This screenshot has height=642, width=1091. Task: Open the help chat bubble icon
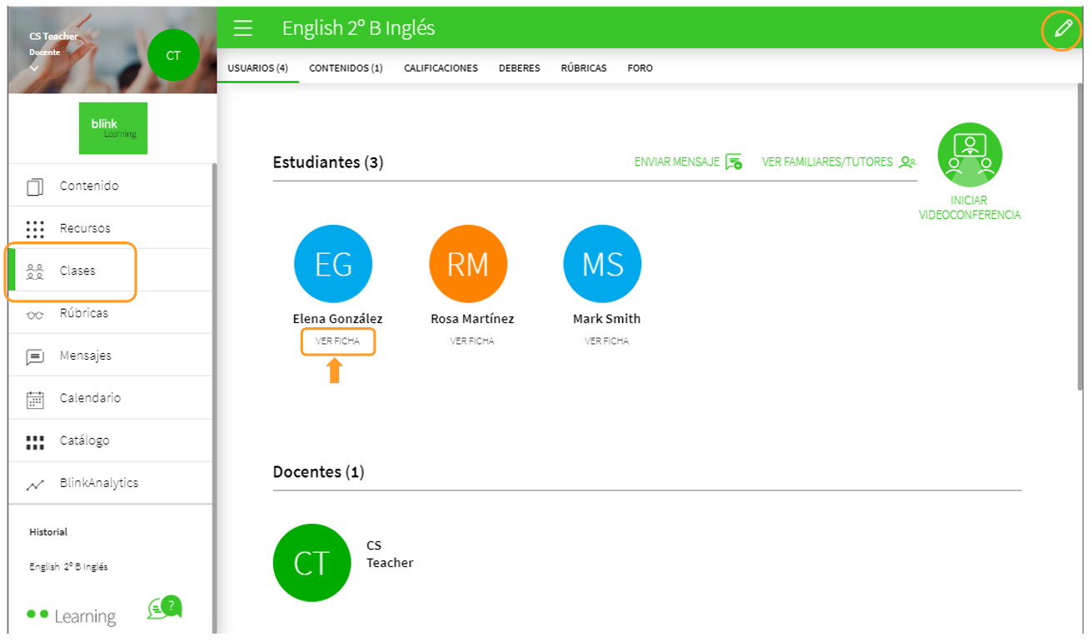(165, 608)
